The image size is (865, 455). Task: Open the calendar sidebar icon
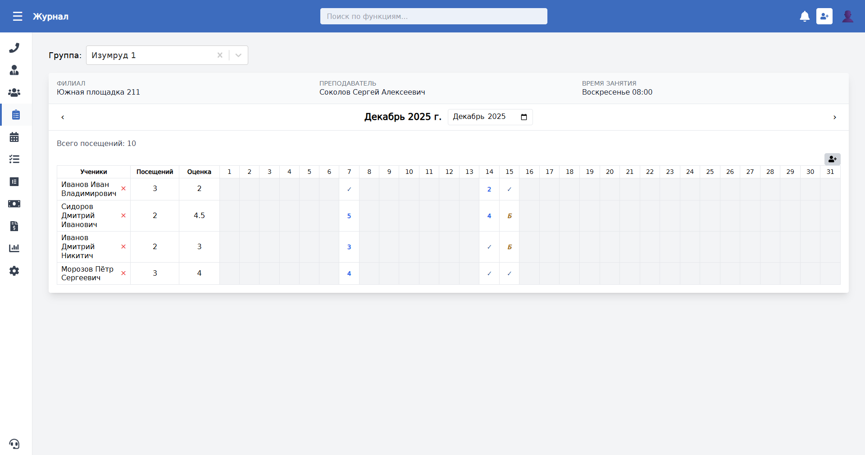point(14,137)
